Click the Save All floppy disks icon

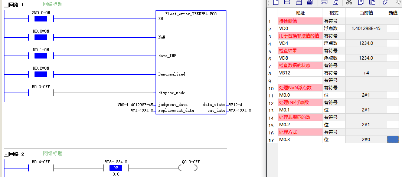pos(310,2)
